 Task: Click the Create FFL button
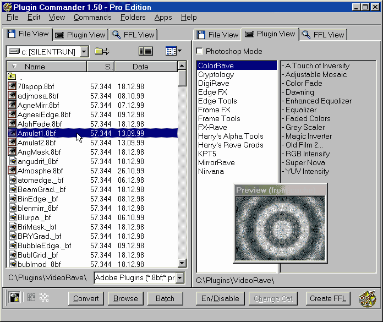coord(328,298)
